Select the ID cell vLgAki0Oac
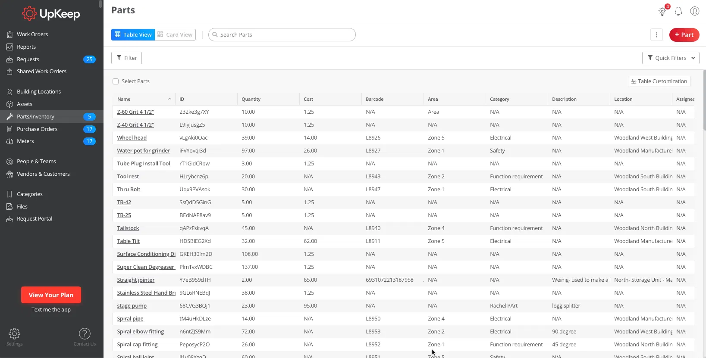The image size is (706, 358). coord(193,138)
